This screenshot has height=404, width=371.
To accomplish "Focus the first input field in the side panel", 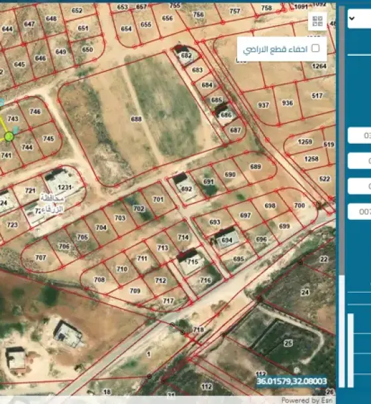I will 360,135.
